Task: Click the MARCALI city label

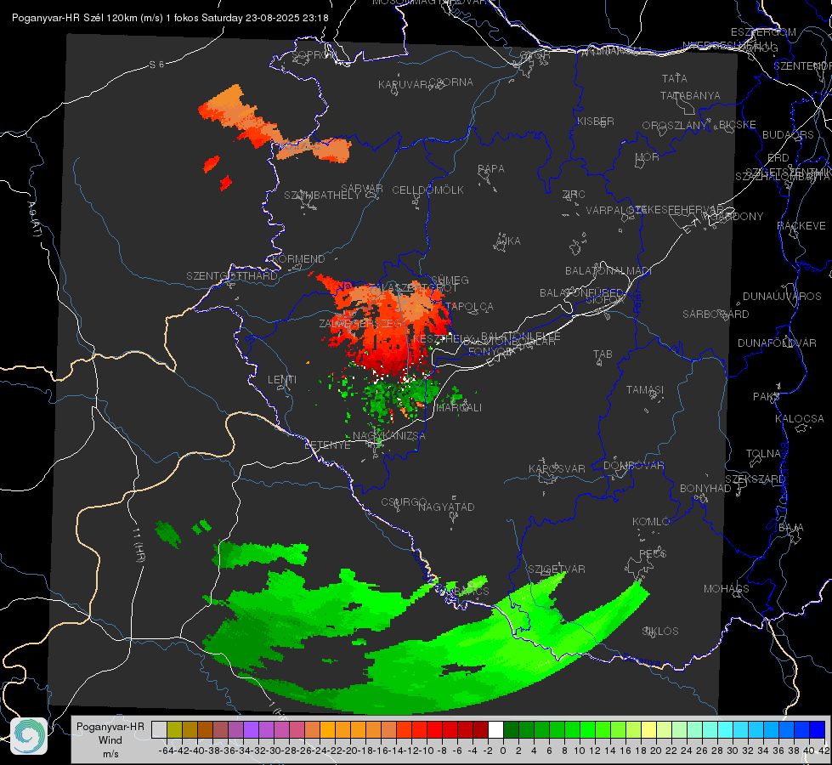Action: (458, 408)
